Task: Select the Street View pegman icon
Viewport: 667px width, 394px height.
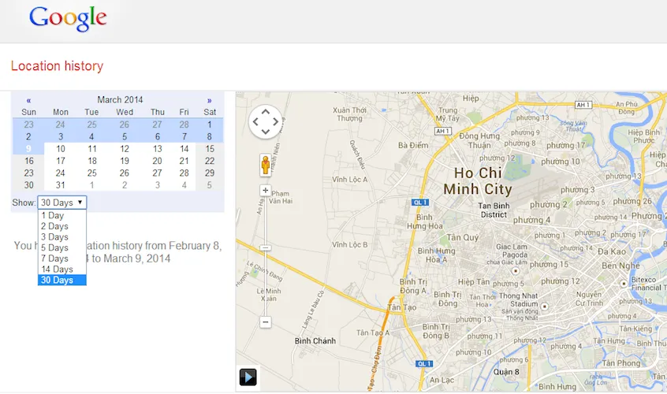Action: (x=265, y=165)
